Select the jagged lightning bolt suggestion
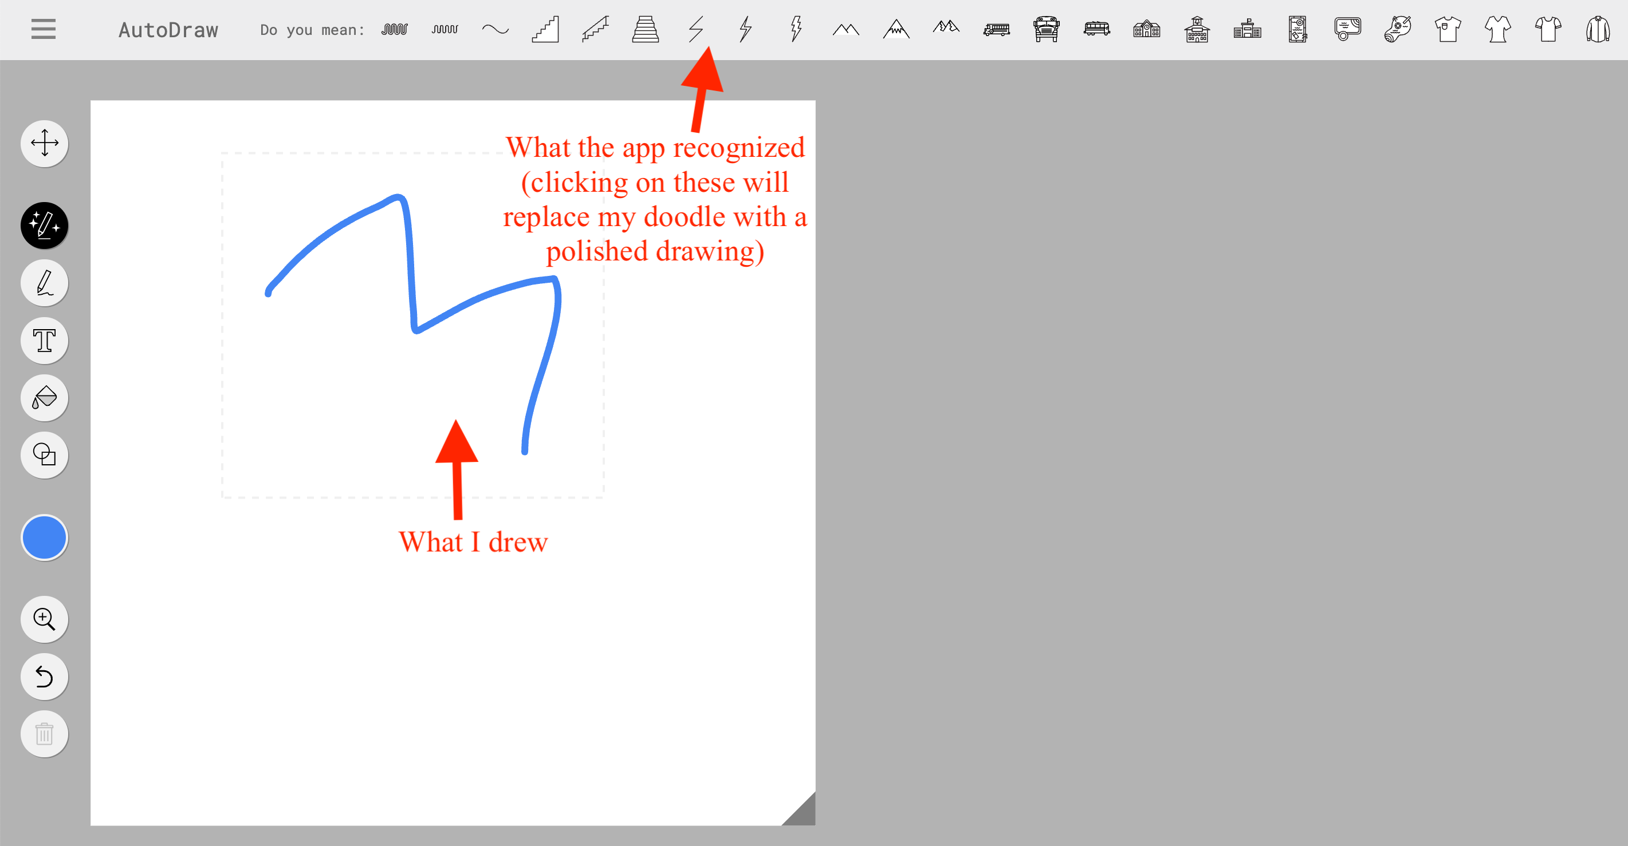 coord(796,29)
